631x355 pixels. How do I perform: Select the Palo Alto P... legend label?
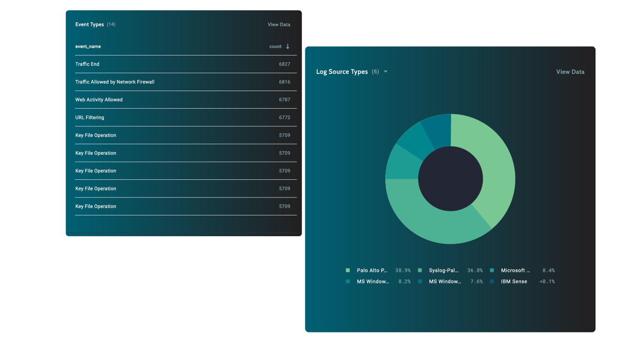pyautogui.click(x=372, y=270)
